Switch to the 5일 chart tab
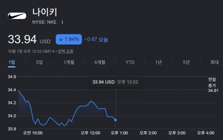Screen dimensions: 223x140 pos(39,62)
